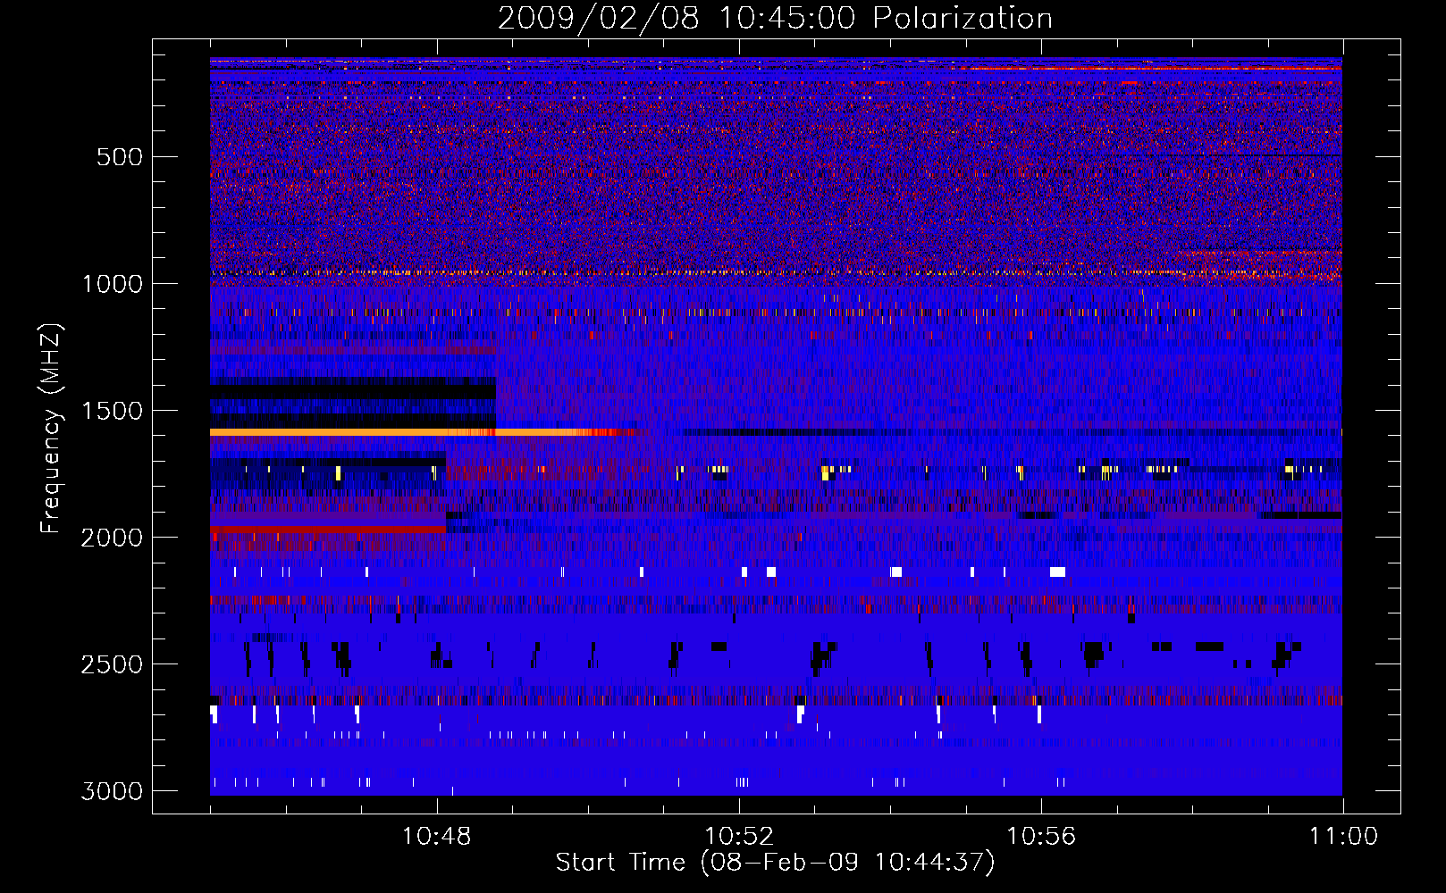Click the "Frequency (MHZ)" axis label
Image resolution: width=1446 pixels, height=893 pixels.
(52, 429)
